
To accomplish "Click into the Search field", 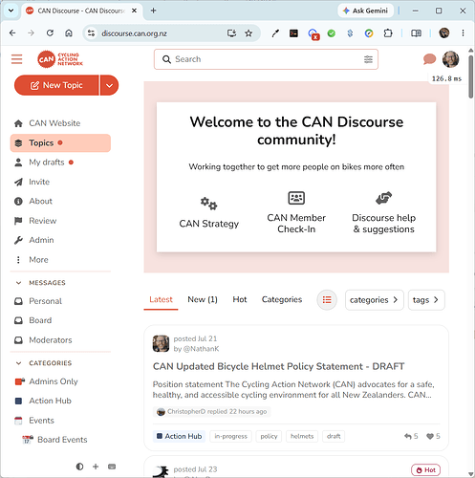I will (x=266, y=59).
